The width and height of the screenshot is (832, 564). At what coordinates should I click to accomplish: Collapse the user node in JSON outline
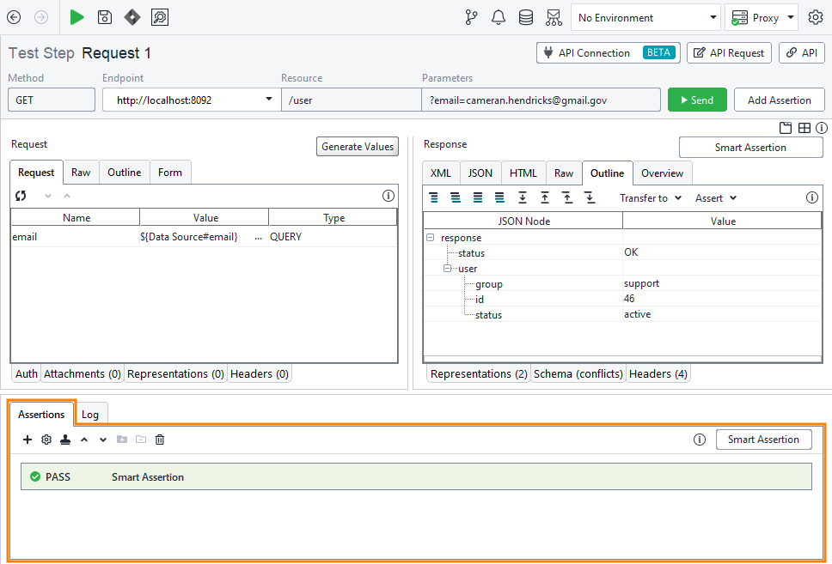coord(447,269)
